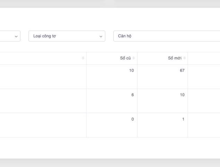Open the cut-off dropdown at far left

click(9, 36)
